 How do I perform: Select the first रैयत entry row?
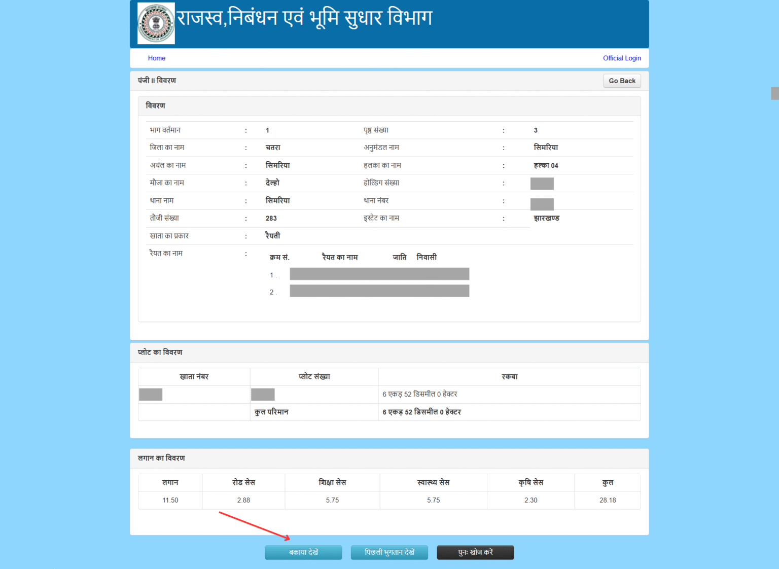click(x=379, y=274)
